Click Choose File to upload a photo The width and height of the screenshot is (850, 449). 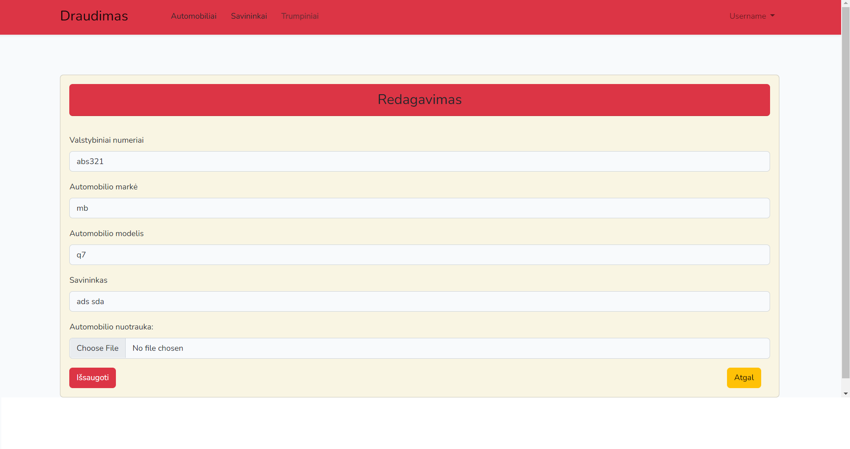pyautogui.click(x=97, y=348)
